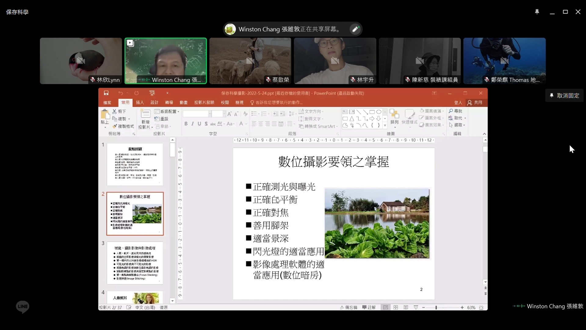Click the Save icon in PowerPoint
This screenshot has width=586, height=330.
[106, 93]
